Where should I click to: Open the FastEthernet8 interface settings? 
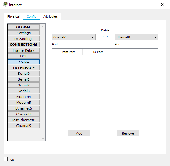[24, 120]
